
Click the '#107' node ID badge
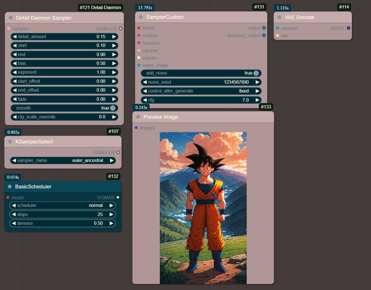coord(114,132)
